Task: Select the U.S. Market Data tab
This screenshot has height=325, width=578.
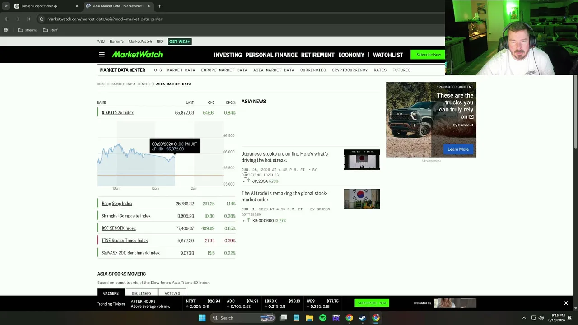Action: click(175, 70)
